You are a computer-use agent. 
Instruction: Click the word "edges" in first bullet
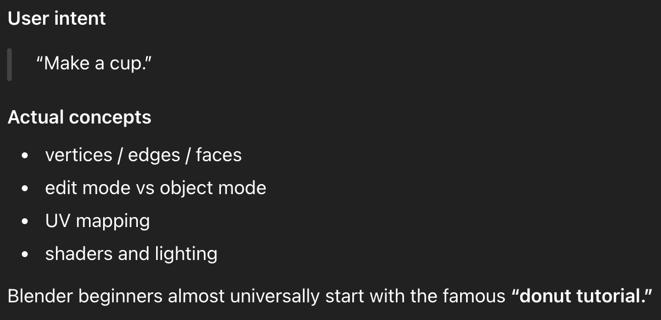(154, 155)
